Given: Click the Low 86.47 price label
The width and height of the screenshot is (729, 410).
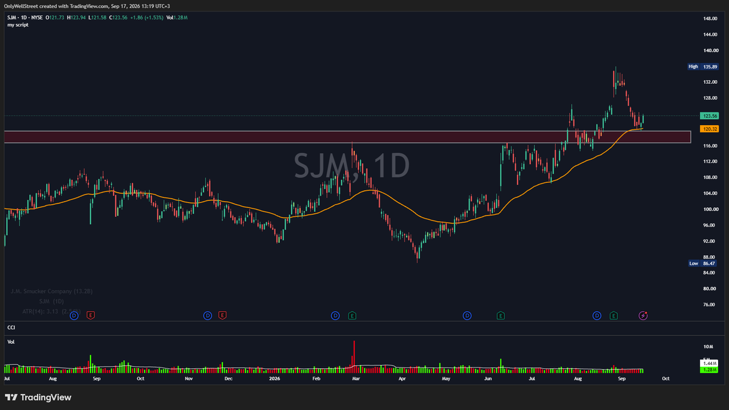Looking at the screenshot, I should 702,264.
